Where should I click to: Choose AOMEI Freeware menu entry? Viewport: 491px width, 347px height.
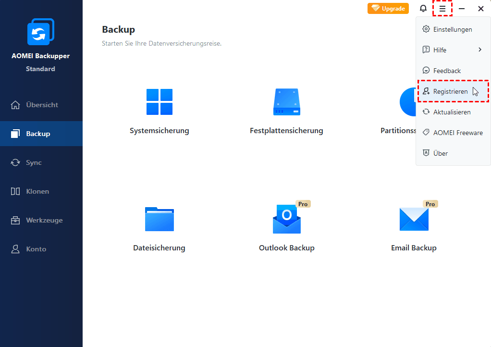[453, 133]
